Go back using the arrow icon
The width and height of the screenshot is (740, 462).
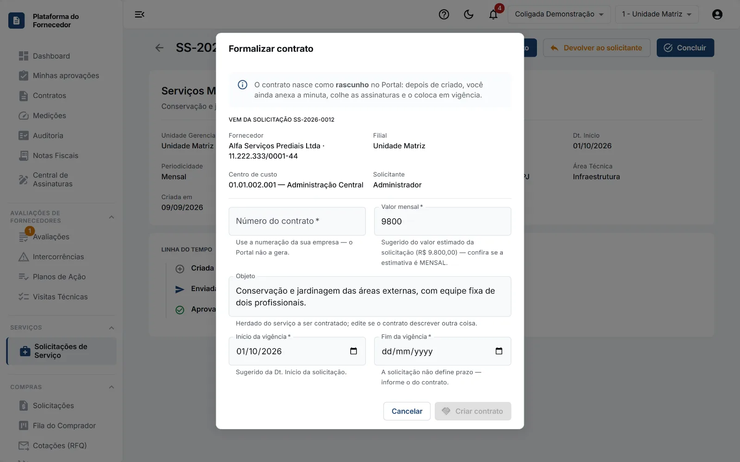point(160,48)
